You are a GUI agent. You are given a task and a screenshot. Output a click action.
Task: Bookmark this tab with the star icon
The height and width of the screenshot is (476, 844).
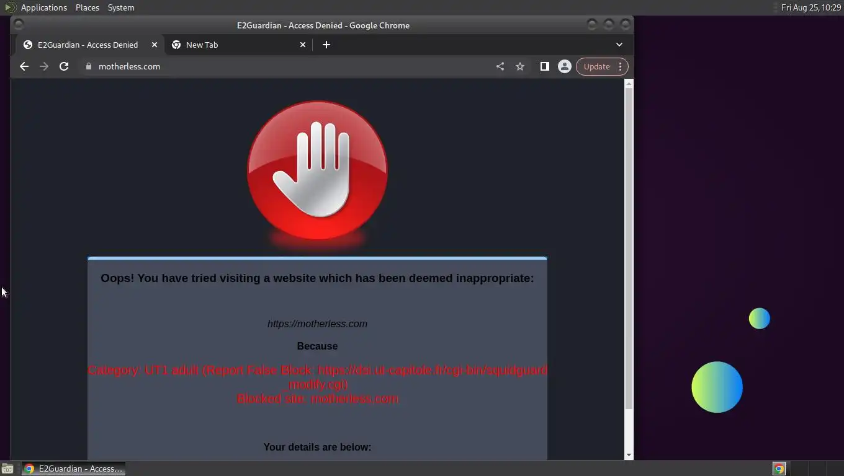click(520, 66)
